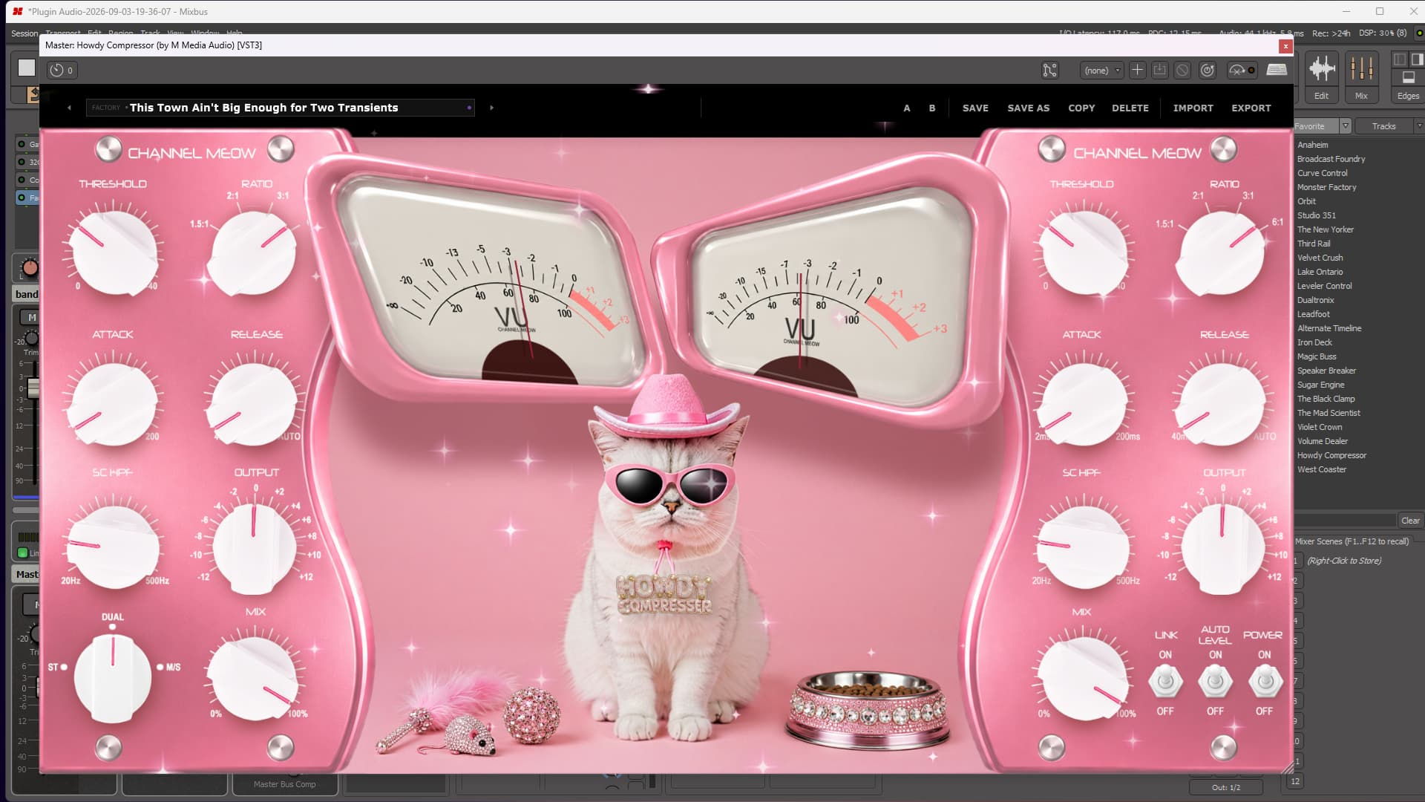Select M/S mode on stereo knob
Screen dimensions: 1425x802
[x=169, y=667]
